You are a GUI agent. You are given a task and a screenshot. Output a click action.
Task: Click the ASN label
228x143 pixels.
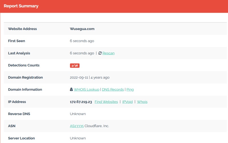pyautogui.click(x=12, y=126)
